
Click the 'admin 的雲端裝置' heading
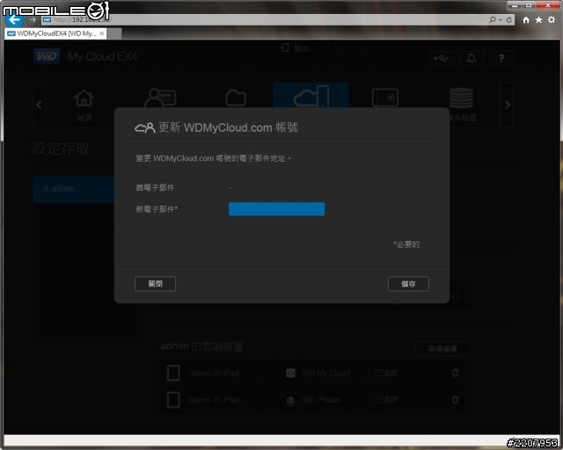[x=201, y=346]
